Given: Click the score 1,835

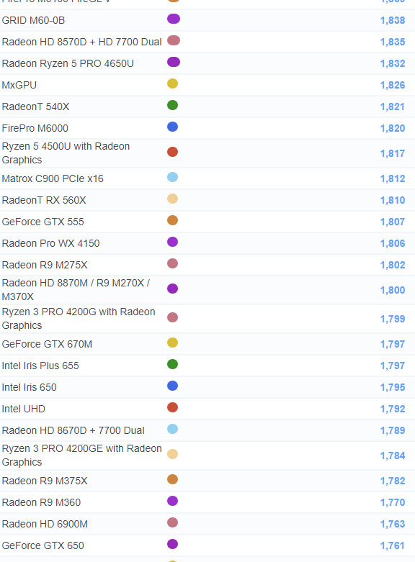Looking at the screenshot, I should pos(393,42).
